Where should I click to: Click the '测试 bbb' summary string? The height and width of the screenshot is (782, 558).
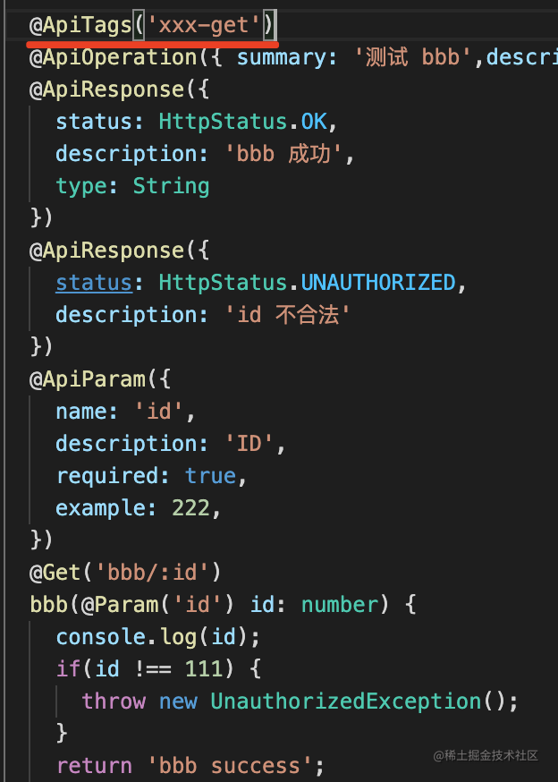[420, 56]
